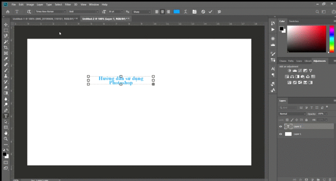Open the File menu
This screenshot has height=181, width=336.
click(13, 5)
